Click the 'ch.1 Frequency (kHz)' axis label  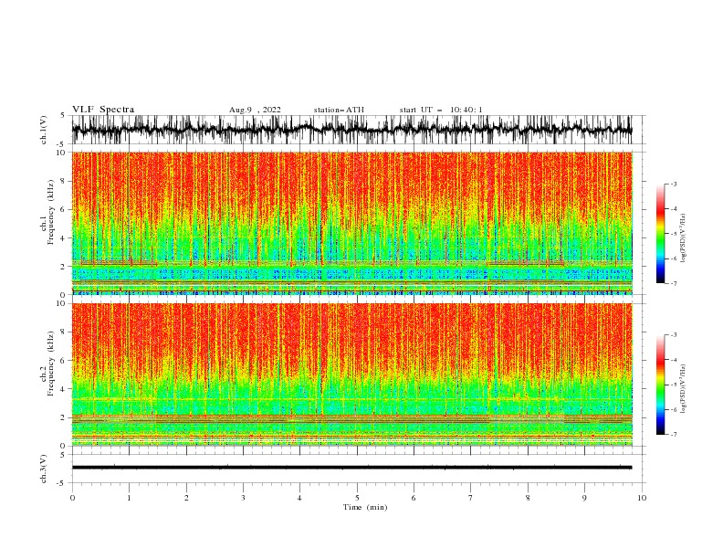coord(47,212)
